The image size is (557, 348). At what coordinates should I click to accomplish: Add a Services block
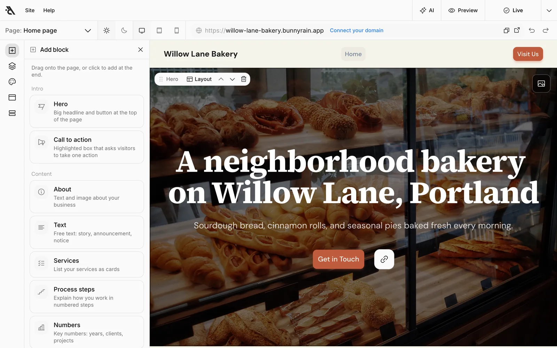pyautogui.click(x=87, y=264)
